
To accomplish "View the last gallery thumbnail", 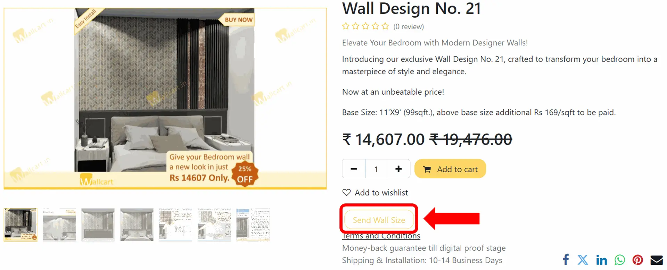I will (253, 225).
